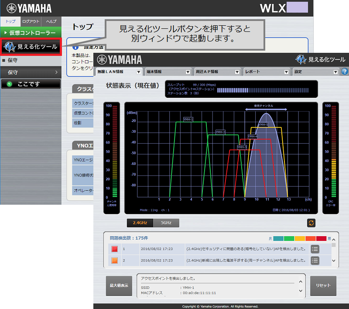The height and width of the screenshot is (309, 349).
Task: Click the YMH-1 label on the channel chart
Action: point(188,119)
